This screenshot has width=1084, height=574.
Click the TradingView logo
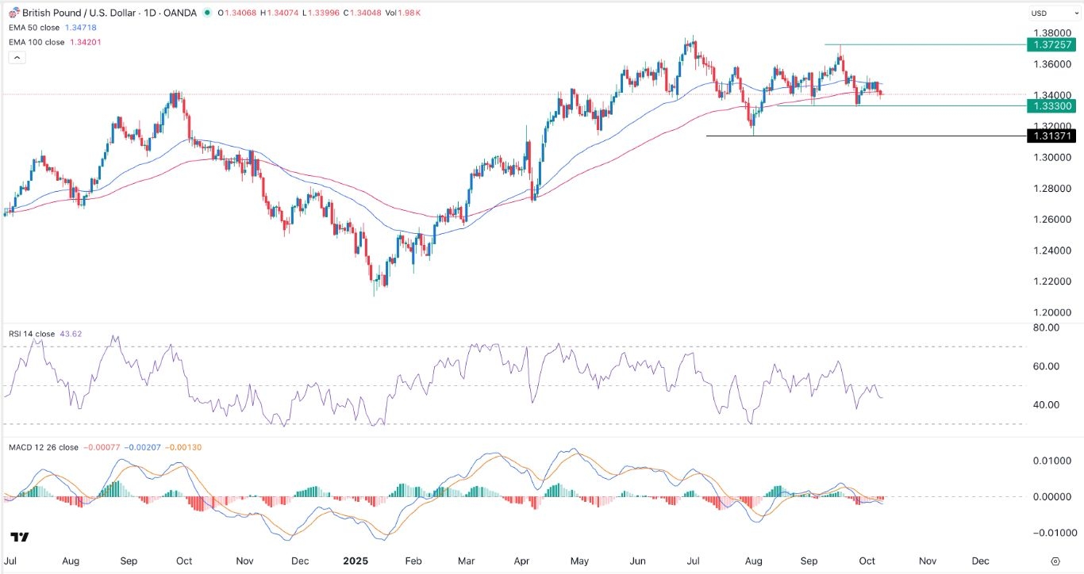coord(18,538)
